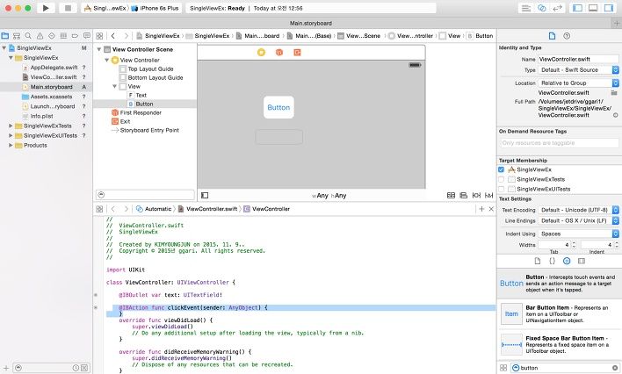The height and width of the screenshot is (374, 622).
Task: Show the Code Snippet library
Action: [552, 261]
